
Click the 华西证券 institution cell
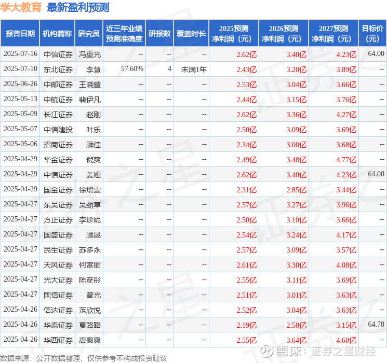[58, 340]
